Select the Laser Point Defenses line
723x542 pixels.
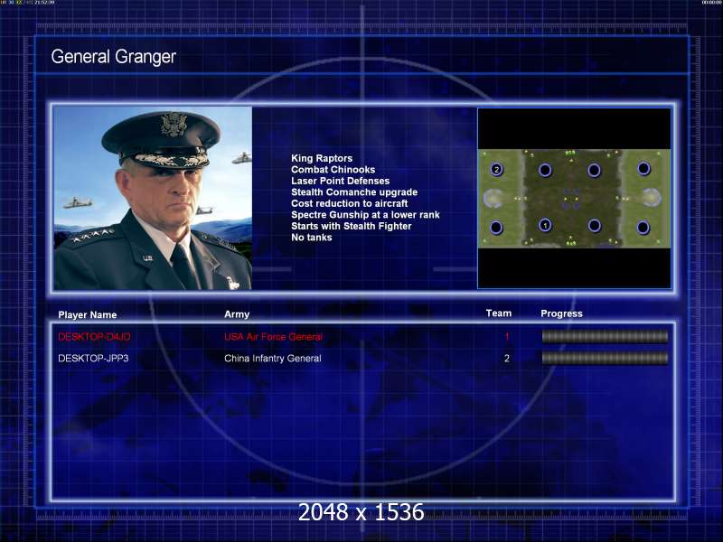pyautogui.click(x=341, y=181)
